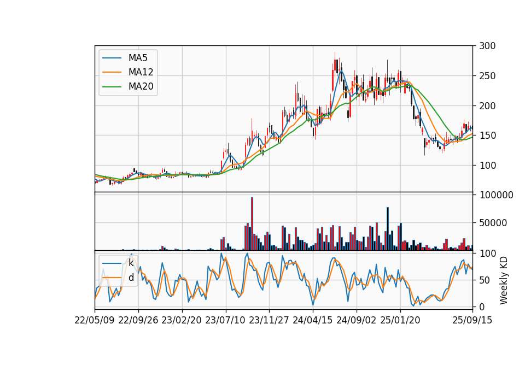Click the MA20 legend label

[x=141, y=86]
